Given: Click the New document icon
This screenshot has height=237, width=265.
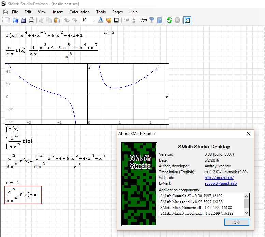Looking at the screenshot, I should click(8, 20).
